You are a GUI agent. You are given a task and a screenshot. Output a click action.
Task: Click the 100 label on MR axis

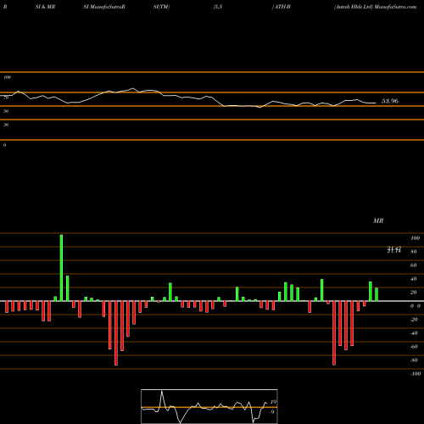(415, 238)
